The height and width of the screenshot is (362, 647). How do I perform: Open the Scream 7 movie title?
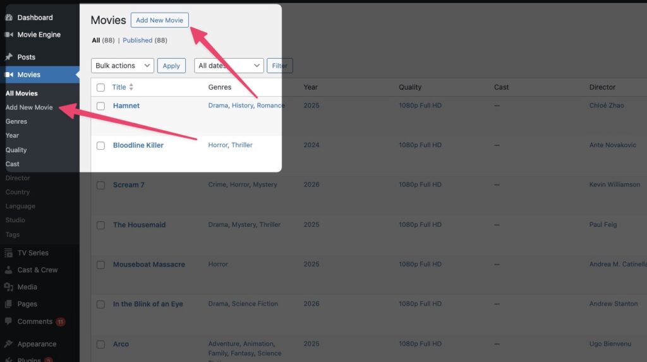pyautogui.click(x=129, y=185)
